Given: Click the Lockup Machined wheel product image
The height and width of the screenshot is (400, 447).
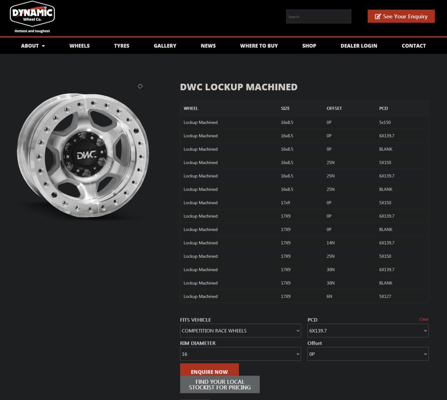Looking at the screenshot, I should [83, 156].
